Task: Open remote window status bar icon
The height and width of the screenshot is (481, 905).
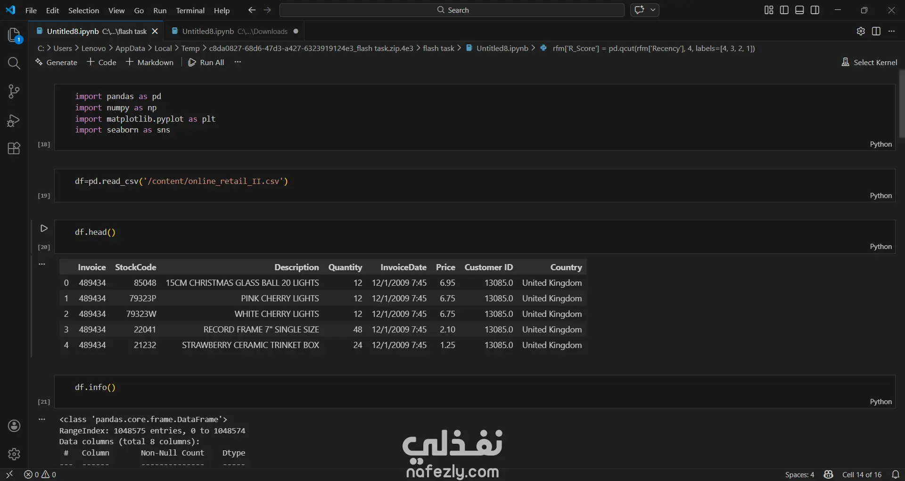Action: pos(9,474)
